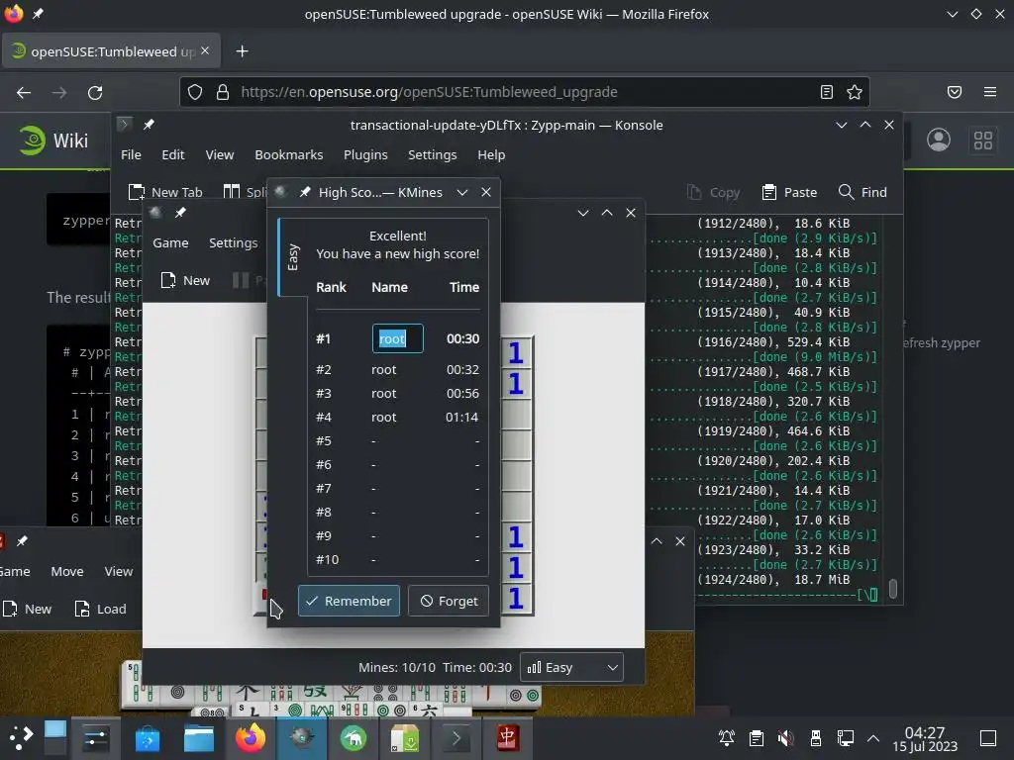Click Copy in Konsole toolbar

coord(713,192)
